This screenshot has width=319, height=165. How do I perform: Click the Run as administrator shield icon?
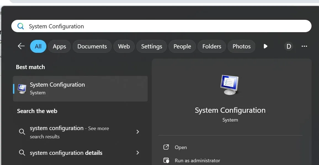click(166, 160)
